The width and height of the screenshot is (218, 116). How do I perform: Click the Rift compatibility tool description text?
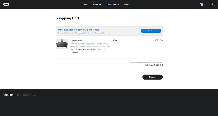point(84,33)
